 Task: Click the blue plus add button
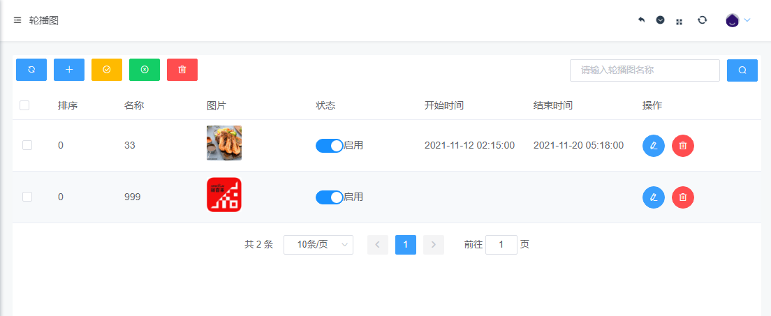[69, 70]
